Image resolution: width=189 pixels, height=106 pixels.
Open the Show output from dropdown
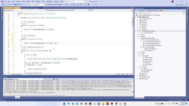pyautogui.click(x=29, y=79)
